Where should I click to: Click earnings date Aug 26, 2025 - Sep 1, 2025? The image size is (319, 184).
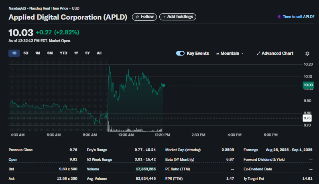coord(289,150)
